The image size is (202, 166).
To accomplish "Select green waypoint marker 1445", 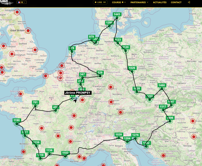I will 117,14.
